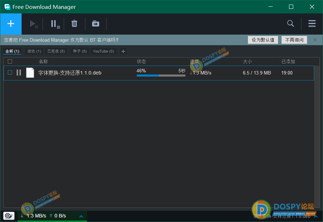Screen dimensions: 323x222
Task: Expand the bottom-right download details chevron
Action: coord(316,216)
